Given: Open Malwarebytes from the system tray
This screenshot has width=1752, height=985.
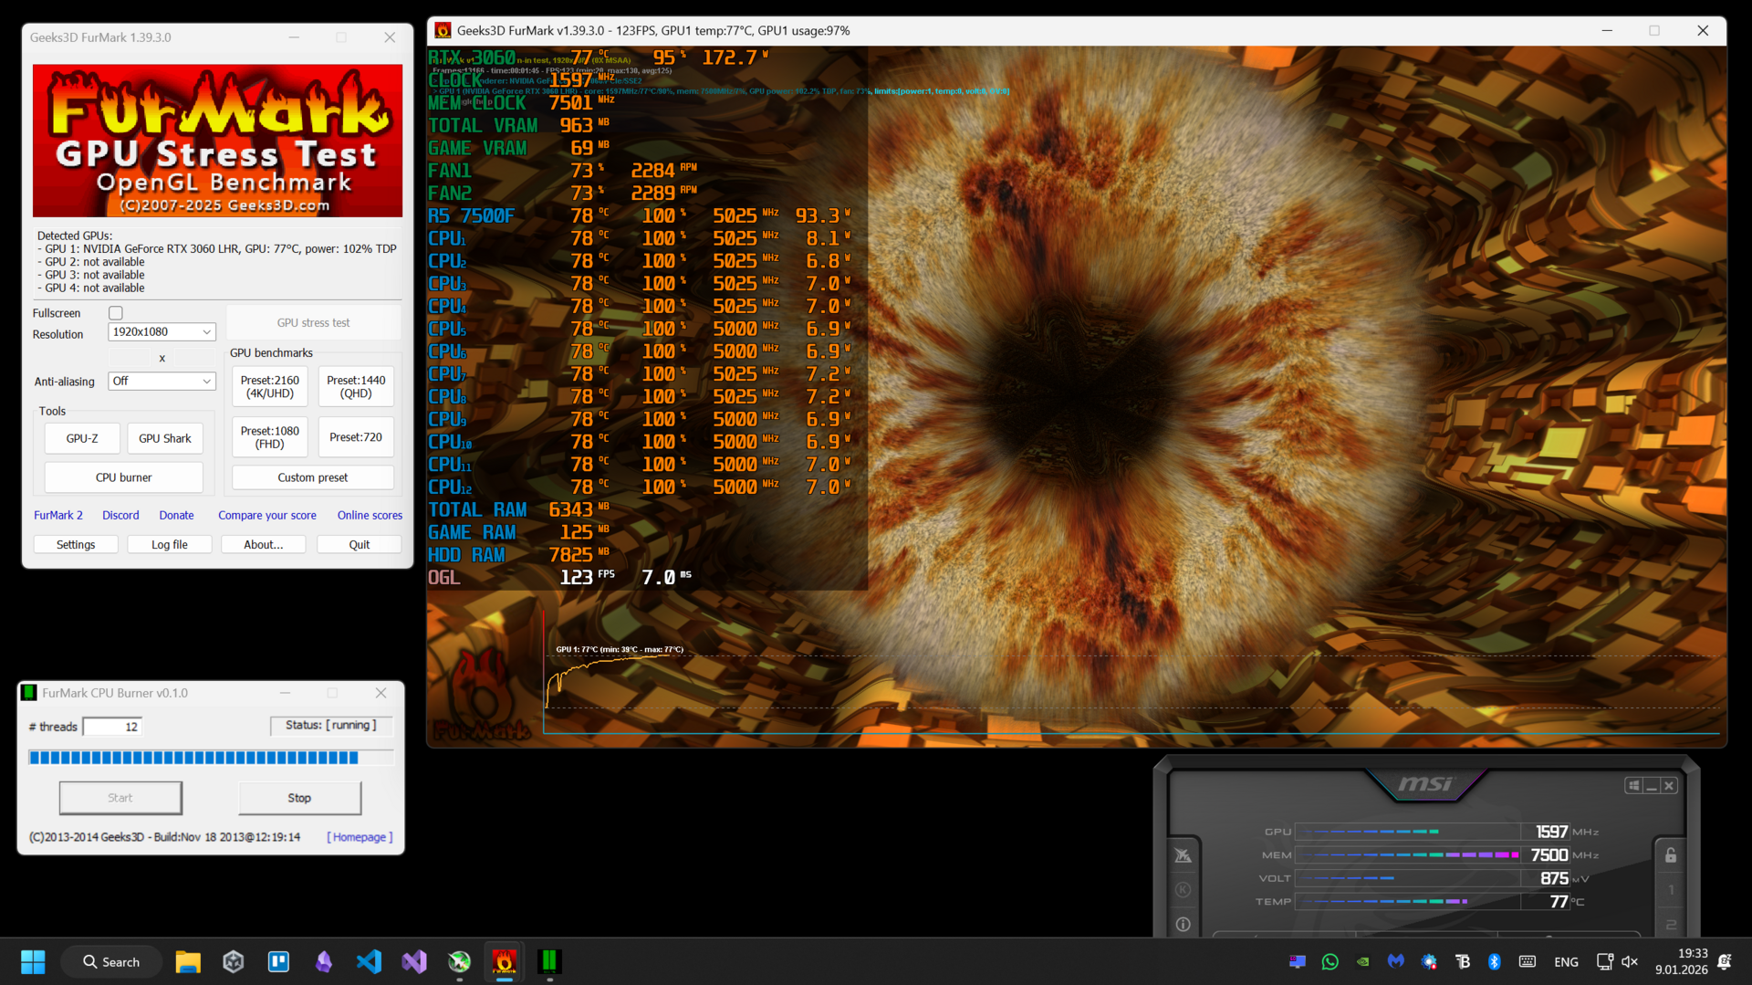Looking at the screenshot, I should (1395, 961).
